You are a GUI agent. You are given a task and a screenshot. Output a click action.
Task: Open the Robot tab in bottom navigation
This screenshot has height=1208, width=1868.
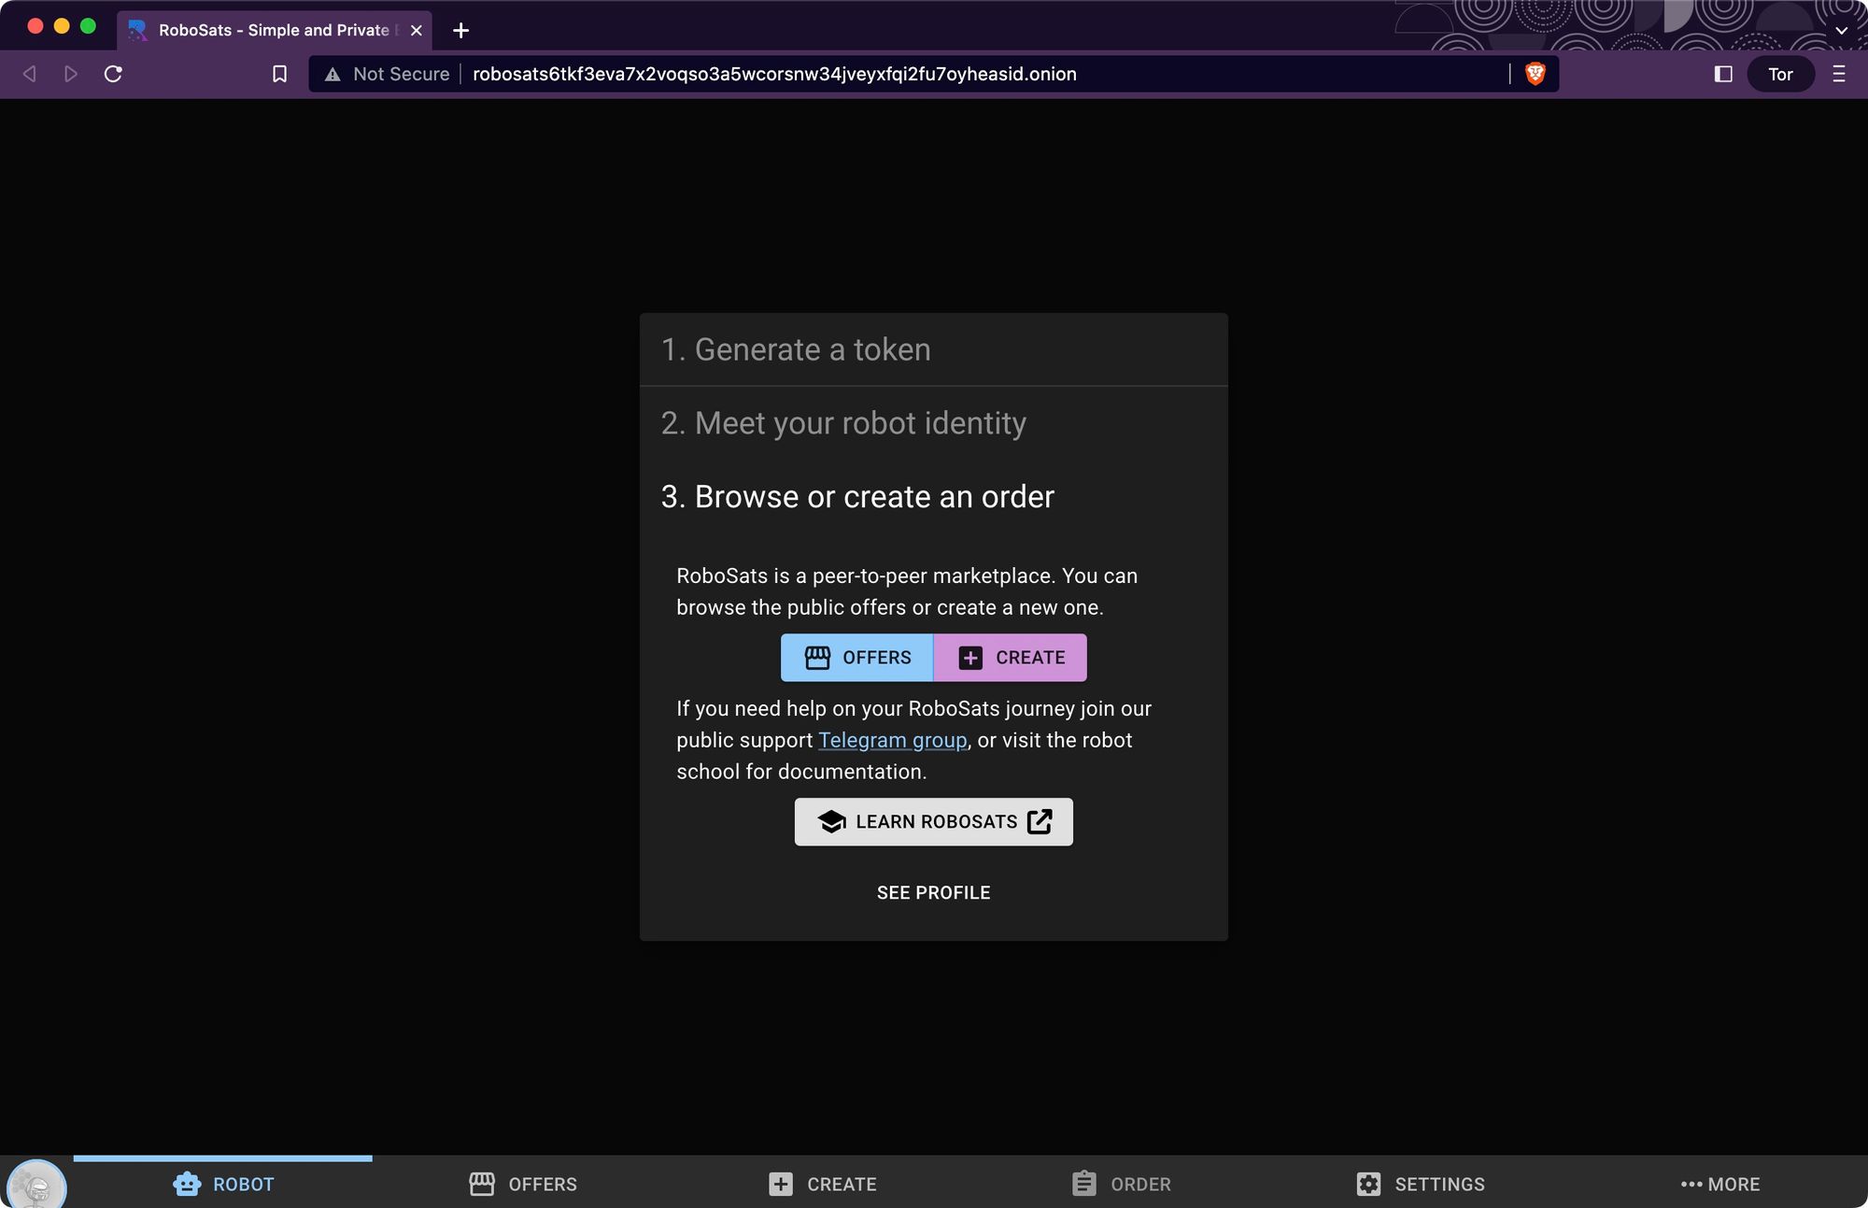[x=223, y=1184]
